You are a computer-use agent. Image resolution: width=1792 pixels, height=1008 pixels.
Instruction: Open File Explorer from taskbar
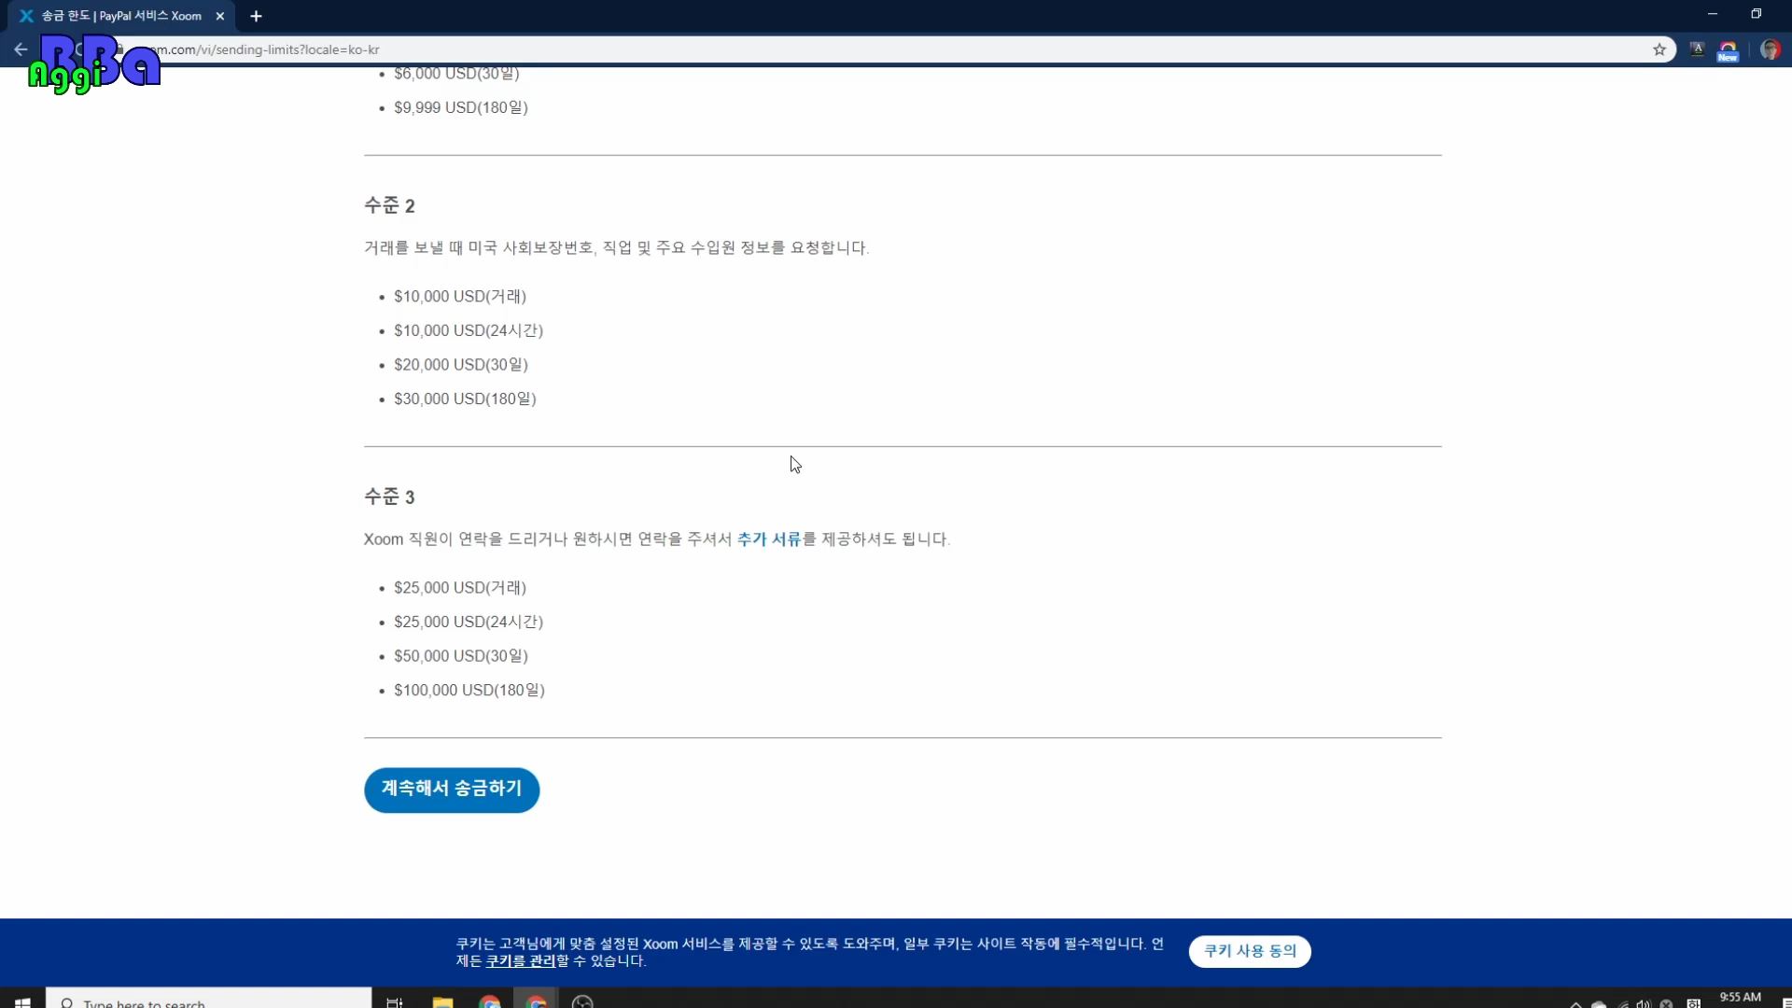442,1002
